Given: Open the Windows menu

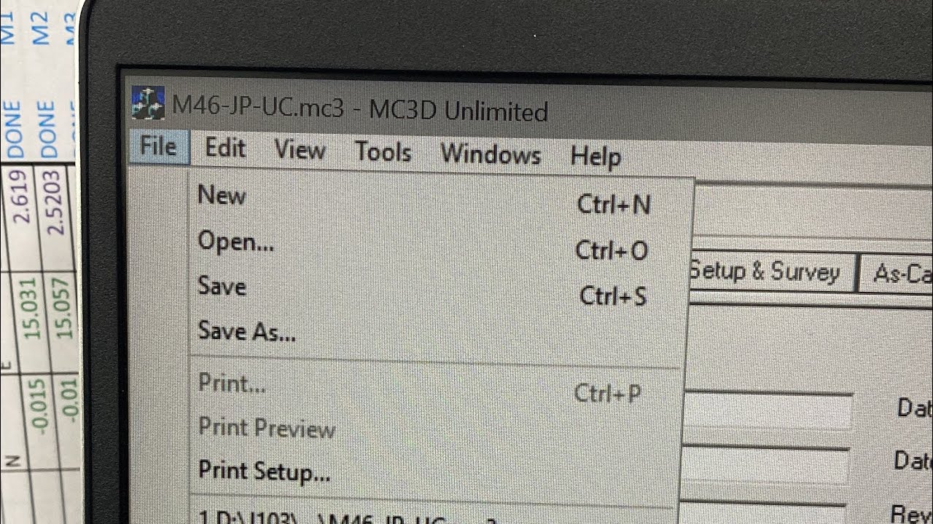Looking at the screenshot, I should 491,154.
